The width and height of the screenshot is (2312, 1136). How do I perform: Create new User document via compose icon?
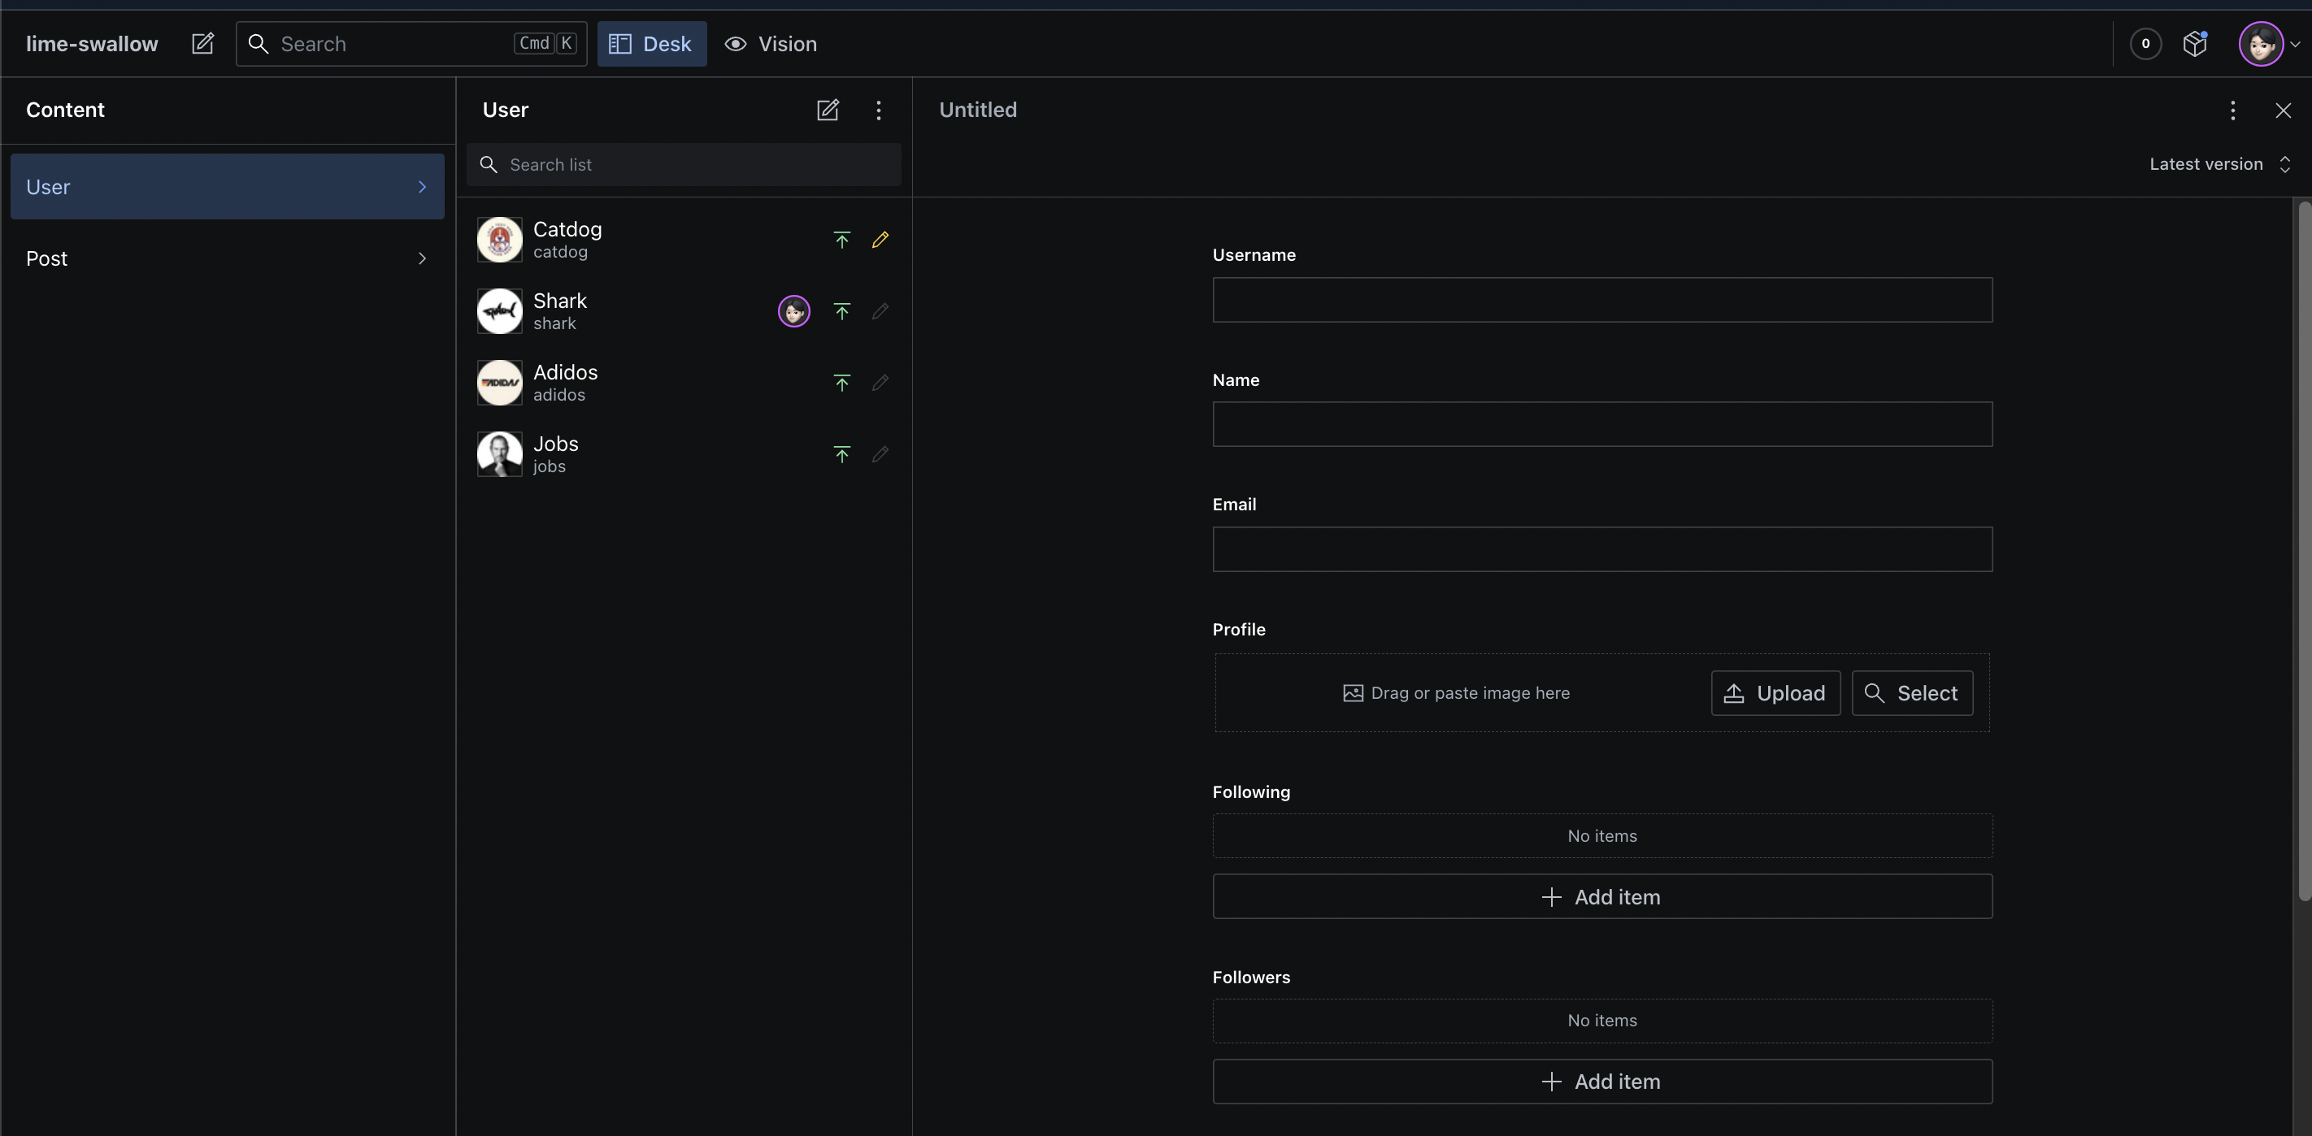[828, 110]
